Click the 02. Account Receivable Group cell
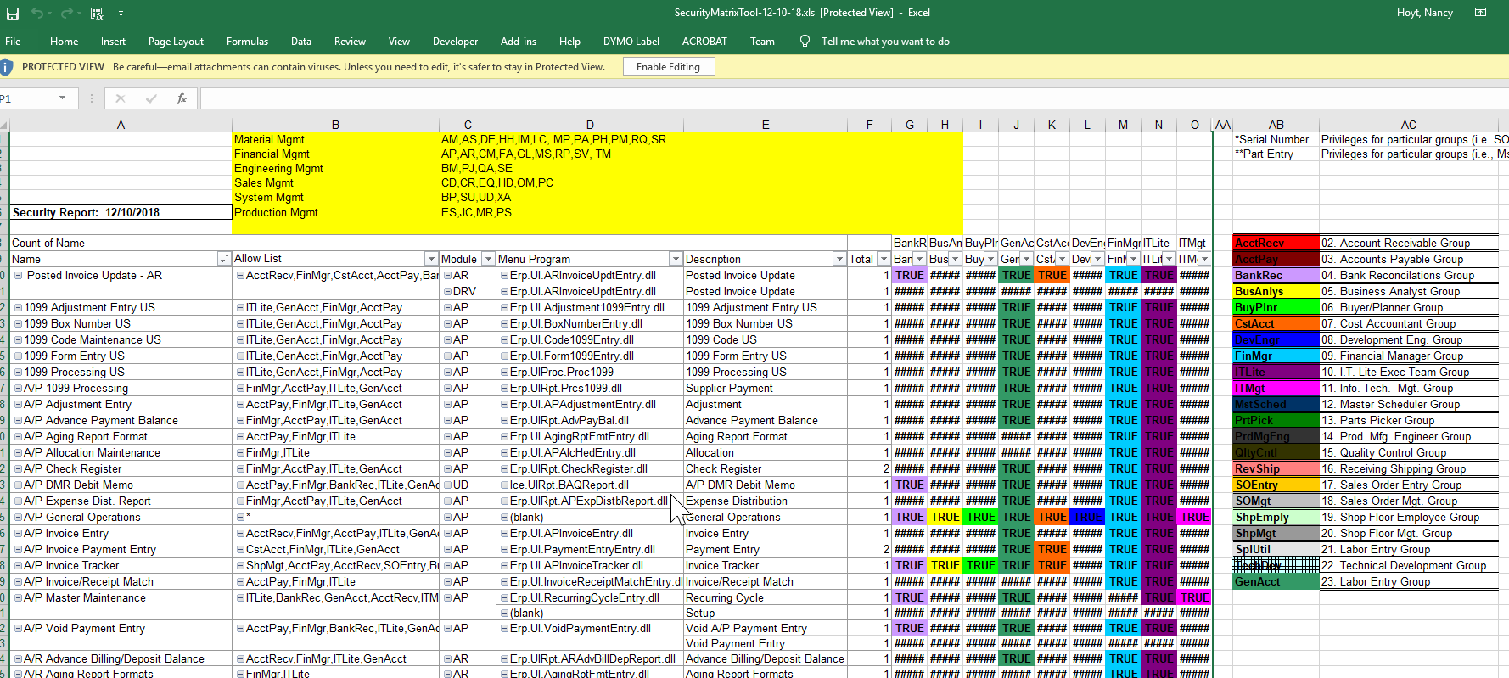The image size is (1509, 678). (x=1409, y=243)
